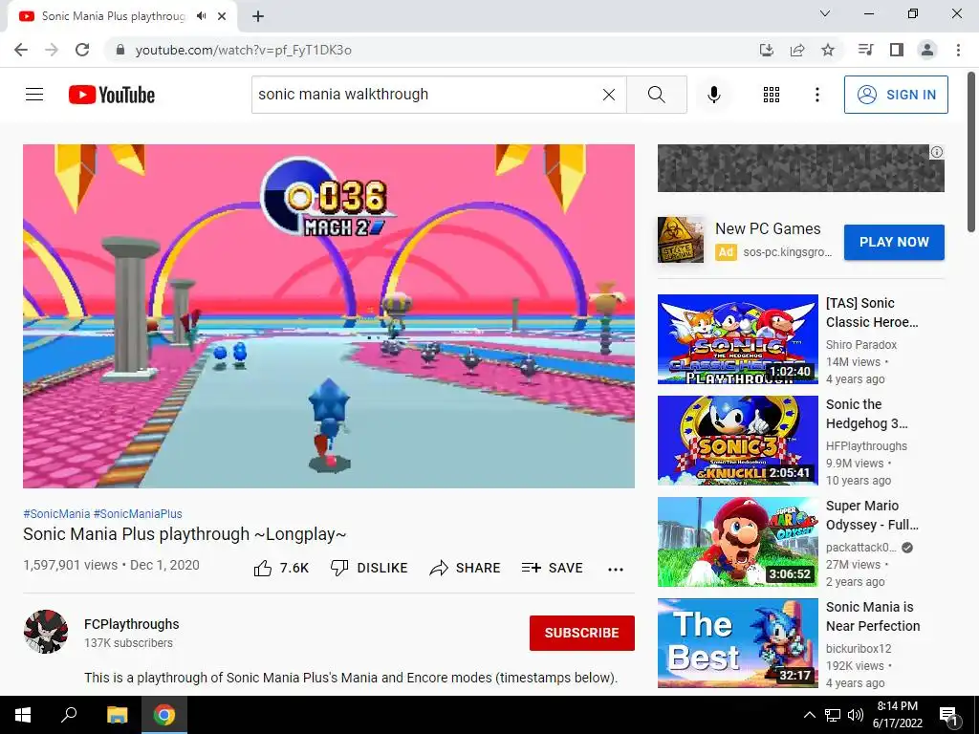979x734 pixels.
Task: Reload the YouTube page
Action: pos(82,50)
